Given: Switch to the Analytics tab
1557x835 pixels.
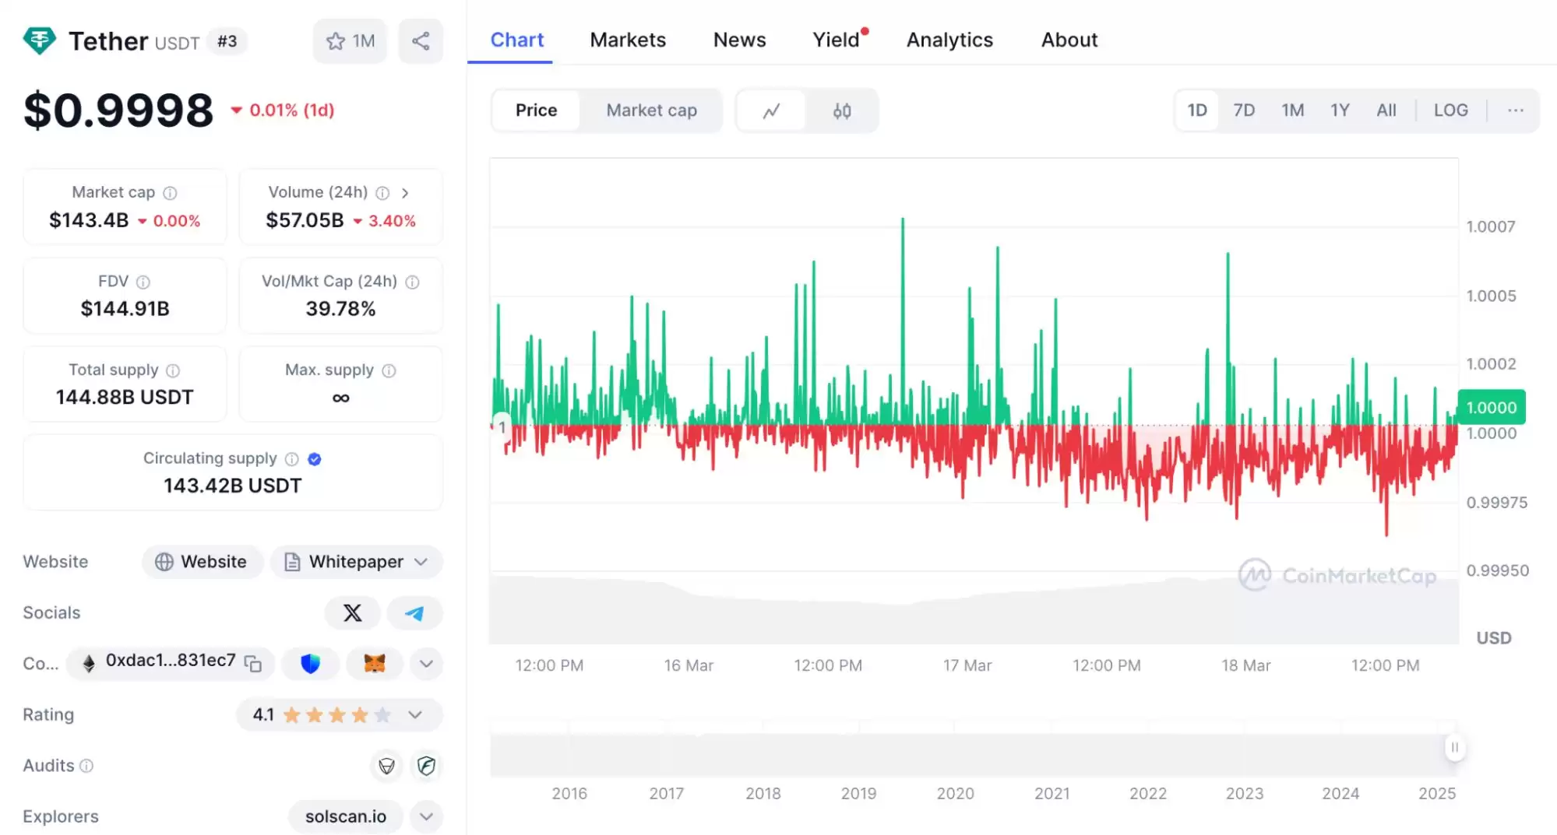Looking at the screenshot, I should (x=949, y=40).
